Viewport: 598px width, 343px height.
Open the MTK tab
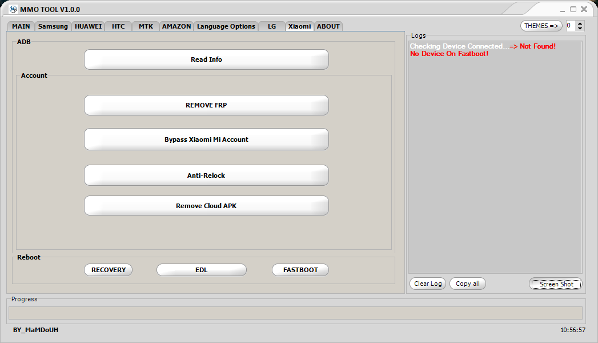coord(146,26)
